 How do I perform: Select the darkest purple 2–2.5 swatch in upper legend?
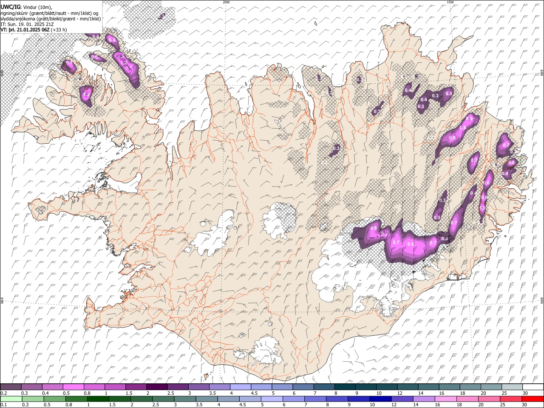pos(157,387)
